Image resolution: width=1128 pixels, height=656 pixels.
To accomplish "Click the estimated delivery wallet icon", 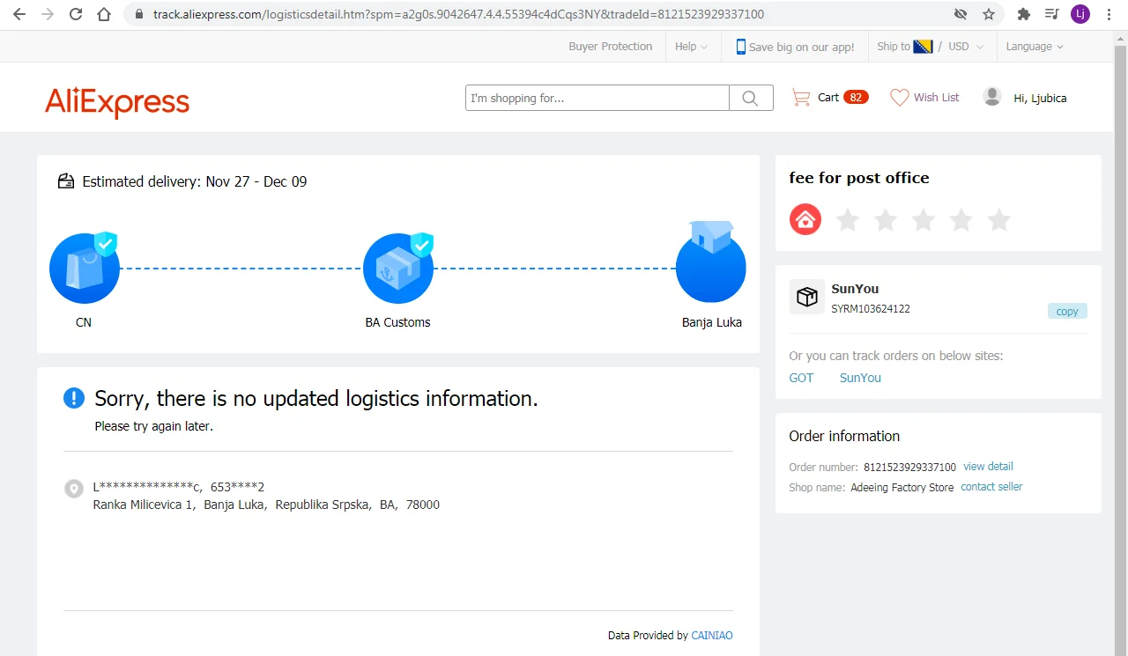I will (x=66, y=181).
